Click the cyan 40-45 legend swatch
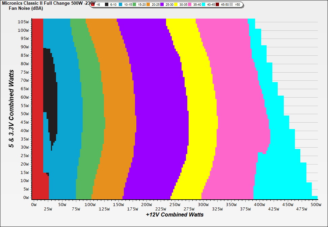The width and height of the screenshot is (328, 227). (x=203, y=5)
